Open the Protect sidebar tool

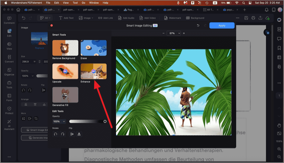[9, 110]
